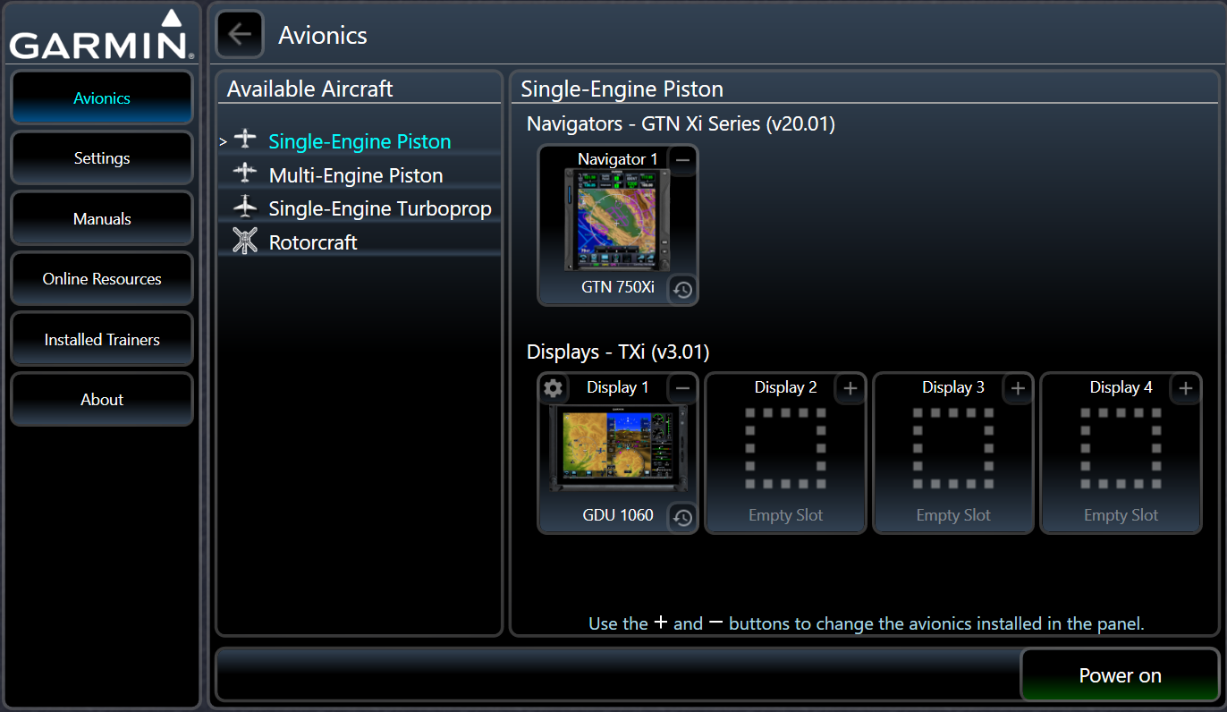Reset GDU 1060 via the history icon
Screen dimensions: 1227x712
click(682, 518)
